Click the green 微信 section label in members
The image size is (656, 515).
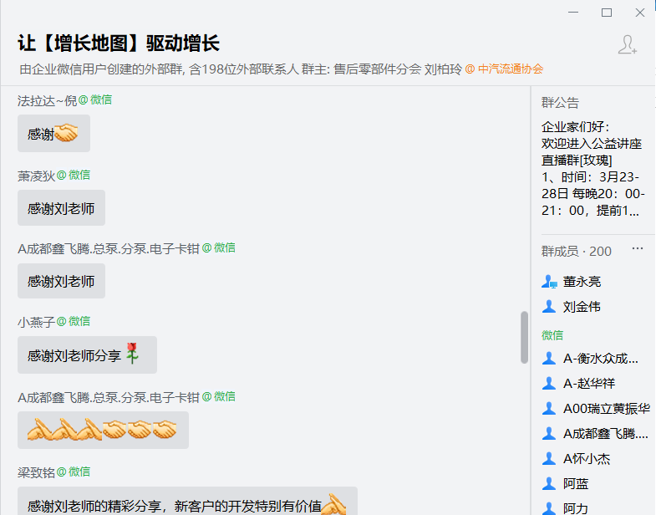pyautogui.click(x=552, y=335)
